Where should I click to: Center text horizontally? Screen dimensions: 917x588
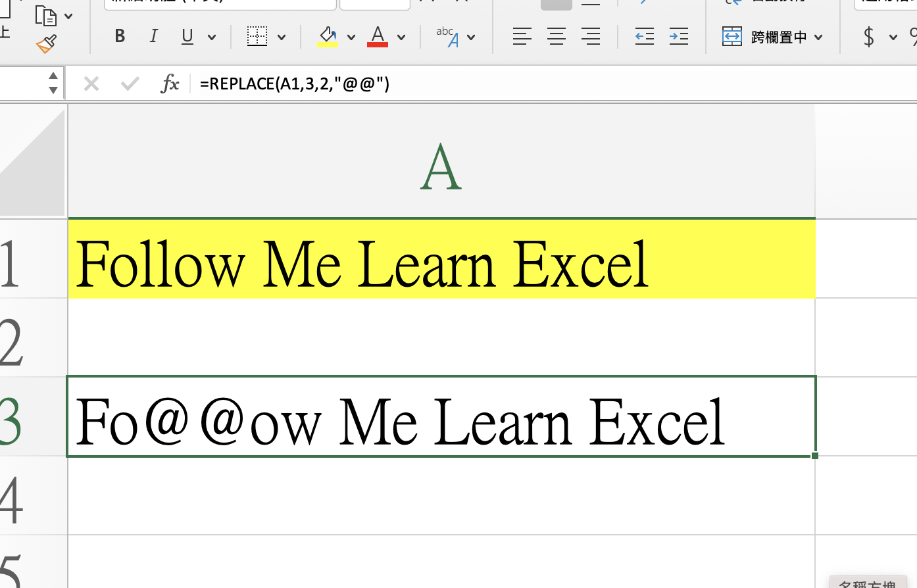[557, 37]
